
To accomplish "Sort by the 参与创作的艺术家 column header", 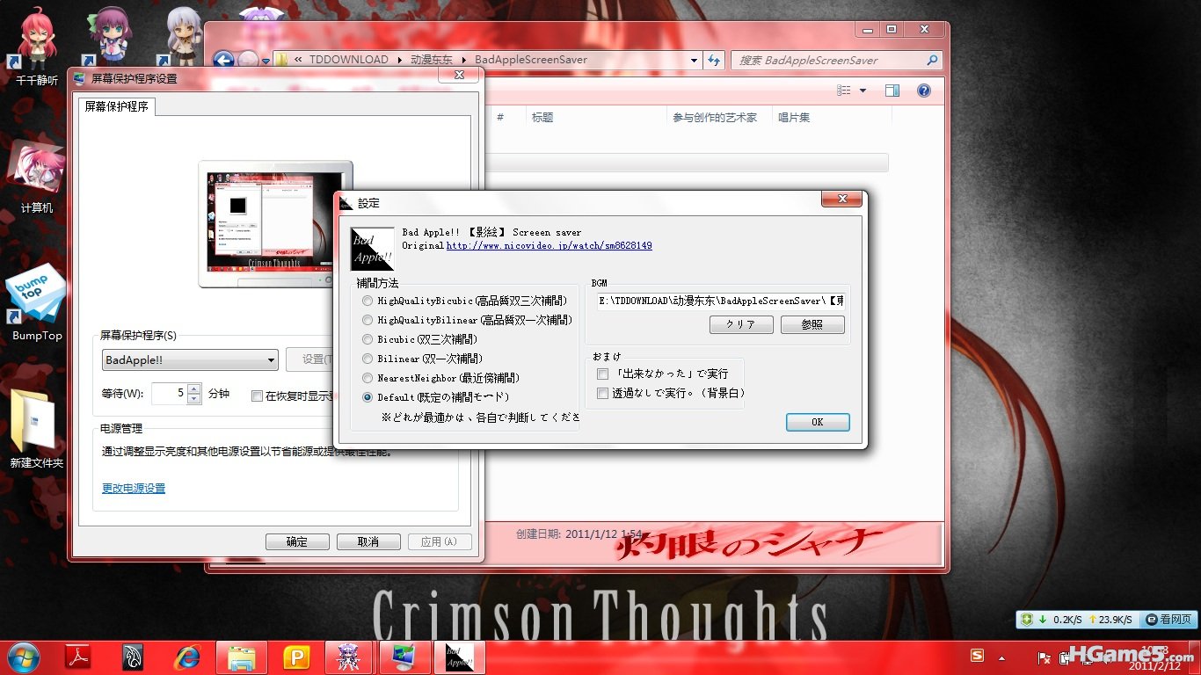I will point(715,117).
